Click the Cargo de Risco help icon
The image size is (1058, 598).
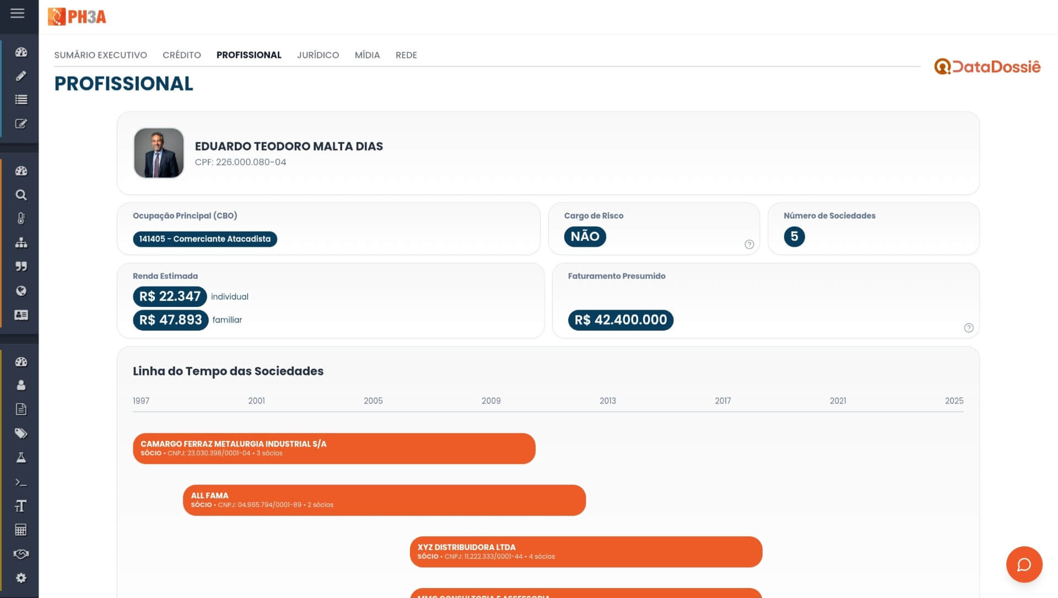(x=749, y=245)
